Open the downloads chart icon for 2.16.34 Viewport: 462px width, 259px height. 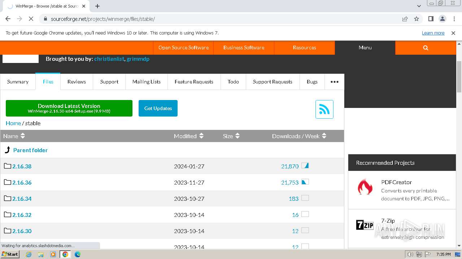coord(305,198)
